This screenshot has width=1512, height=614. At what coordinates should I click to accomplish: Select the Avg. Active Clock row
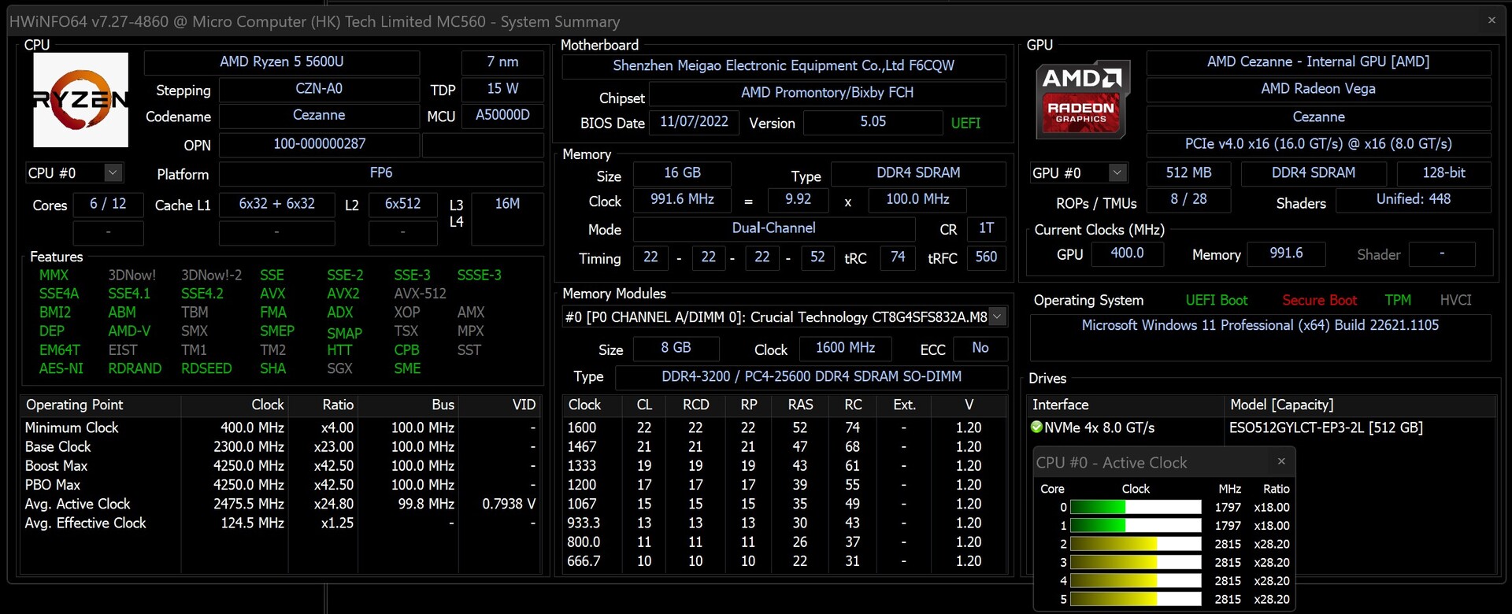click(x=77, y=504)
